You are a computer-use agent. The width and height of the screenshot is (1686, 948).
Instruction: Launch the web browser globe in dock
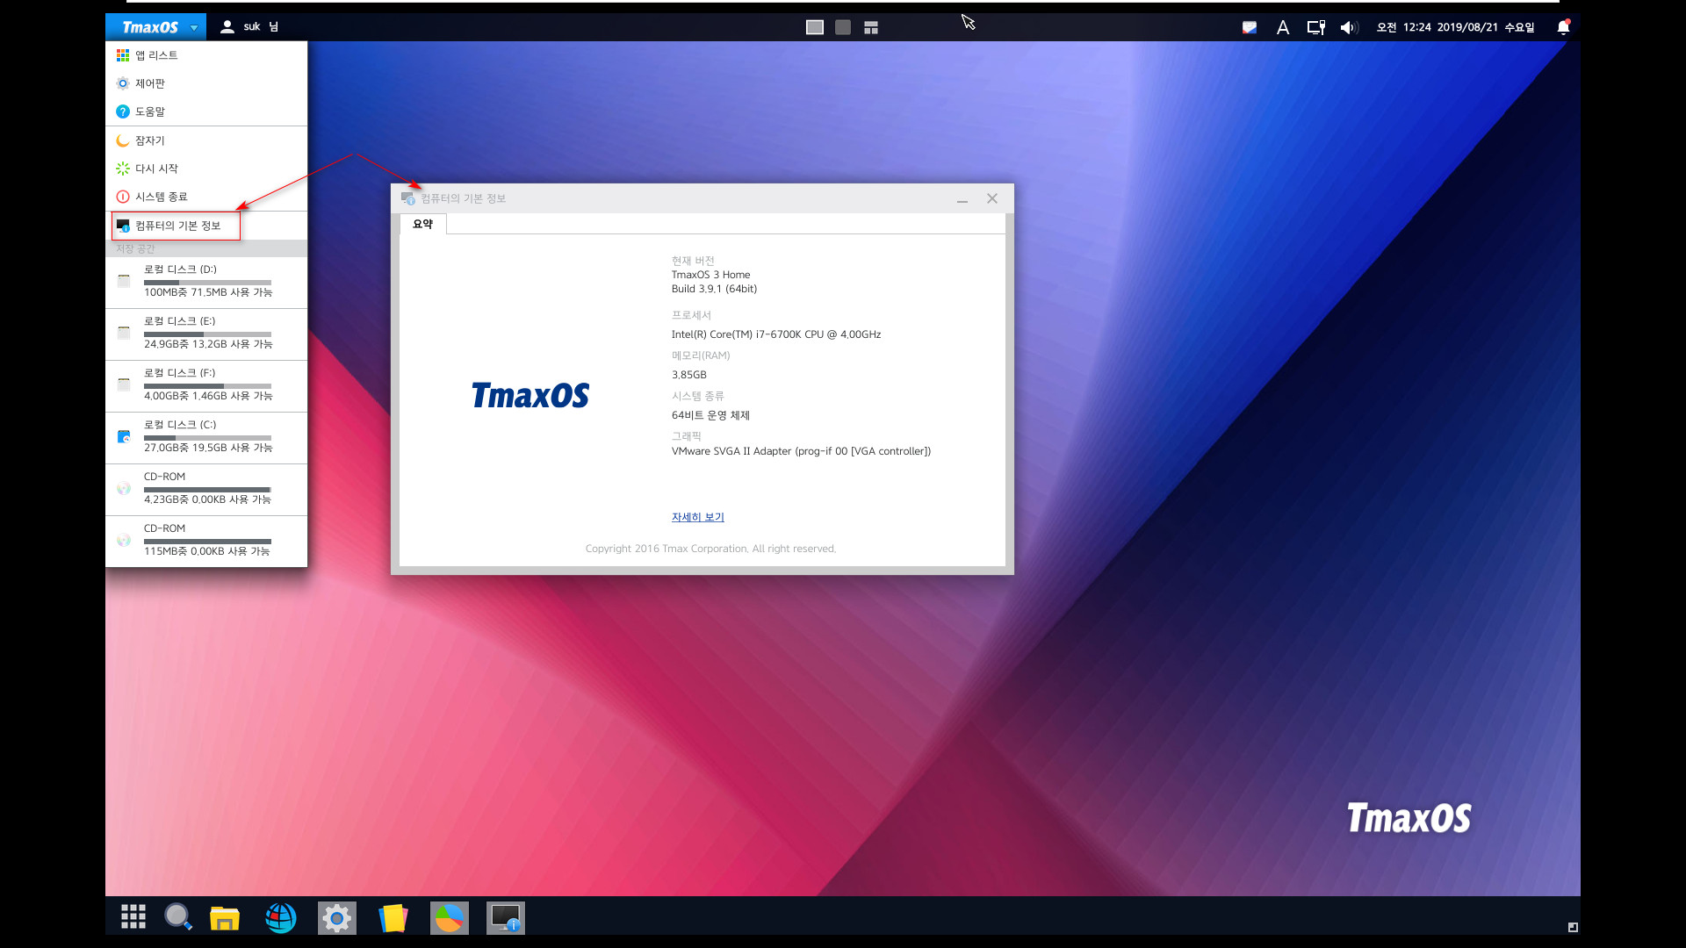click(281, 918)
